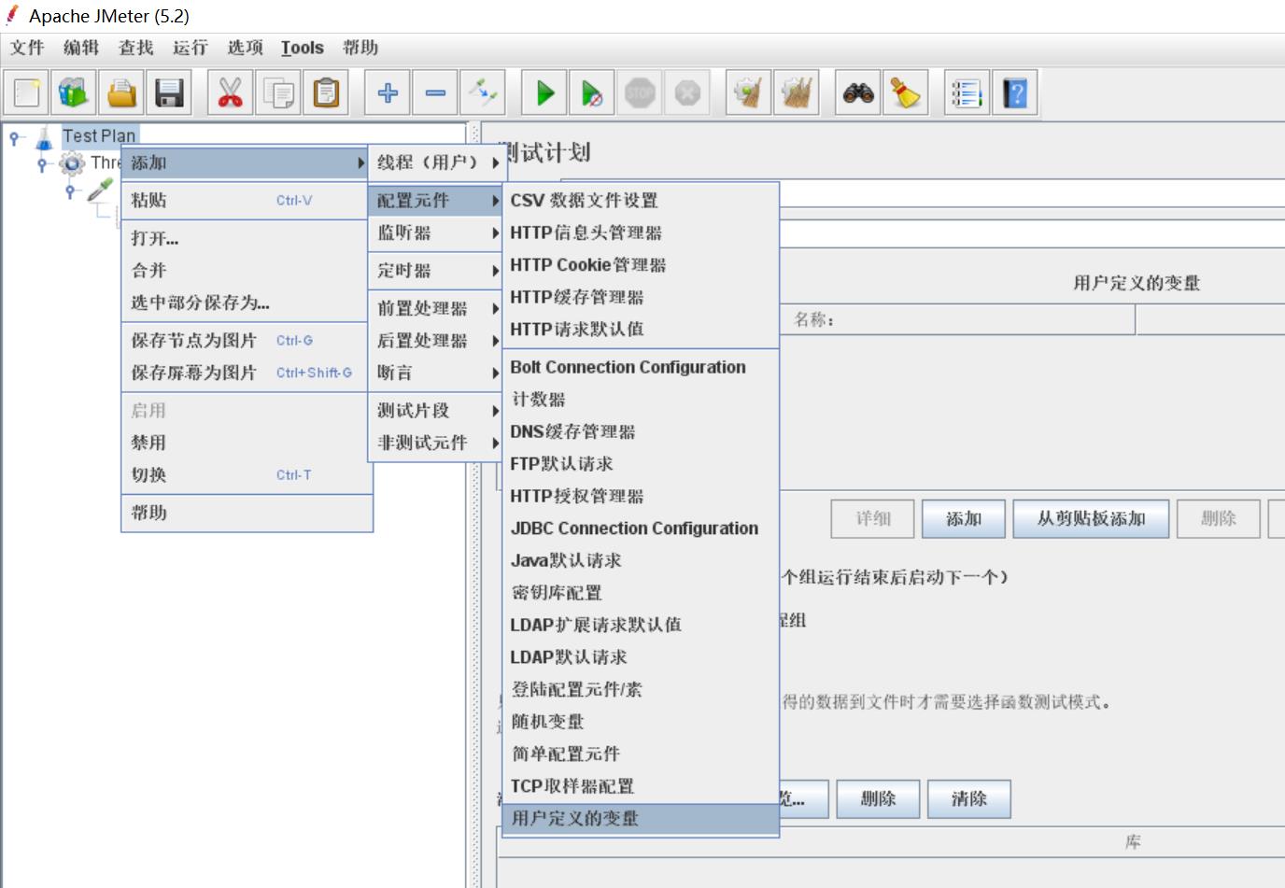Click the classpath 删除 button near 清除

878,799
